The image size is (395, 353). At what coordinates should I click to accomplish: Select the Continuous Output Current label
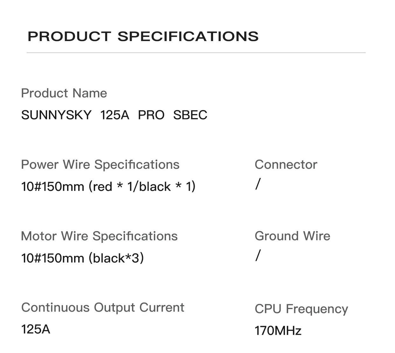[x=103, y=307]
